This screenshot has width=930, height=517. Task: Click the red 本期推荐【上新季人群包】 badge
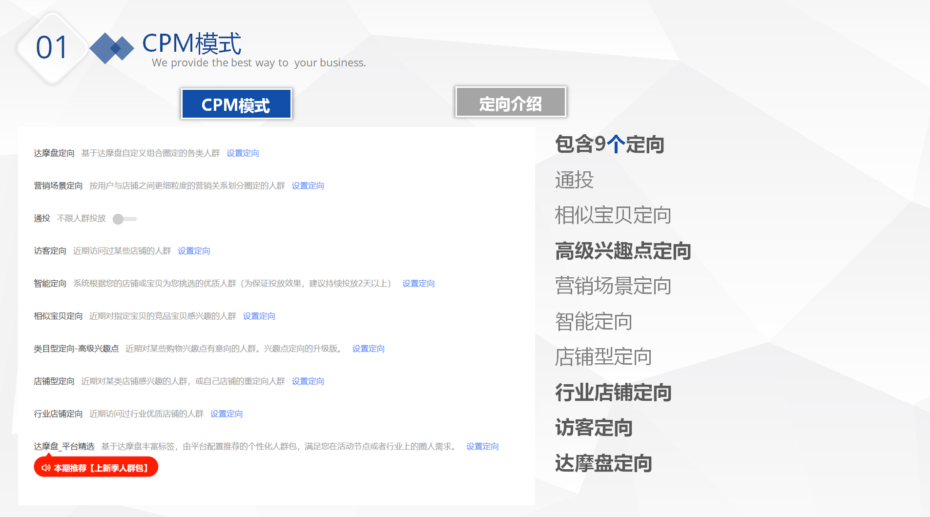click(96, 467)
